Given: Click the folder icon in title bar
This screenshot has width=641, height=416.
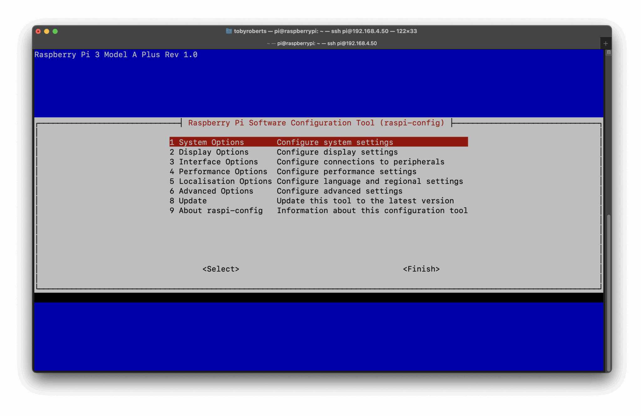Looking at the screenshot, I should pos(229,31).
